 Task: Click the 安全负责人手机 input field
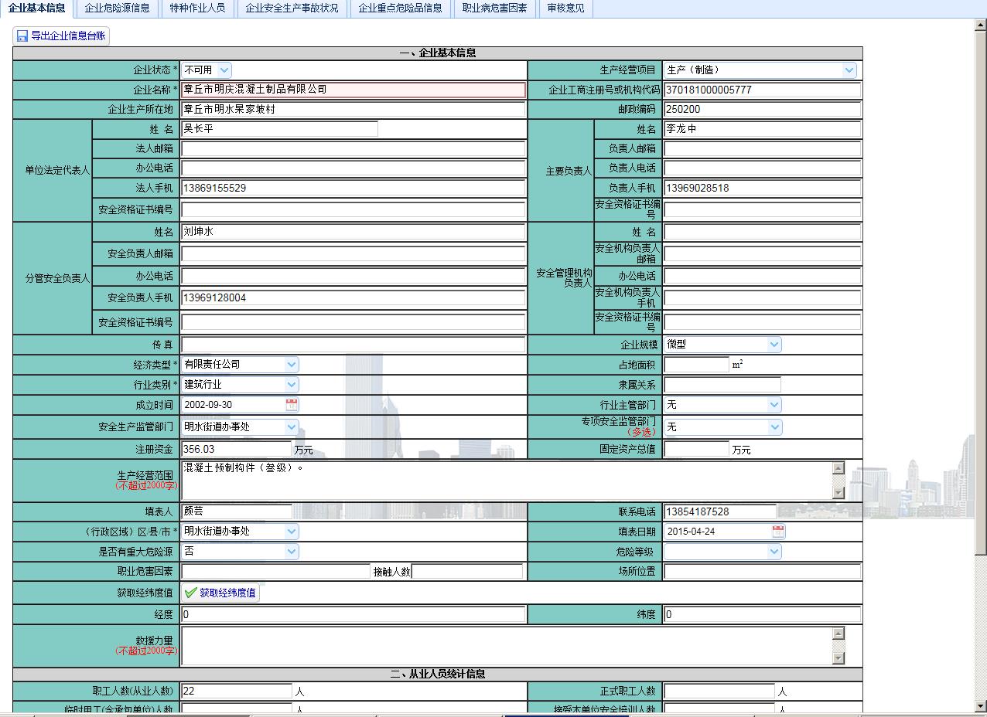(x=353, y=297)
